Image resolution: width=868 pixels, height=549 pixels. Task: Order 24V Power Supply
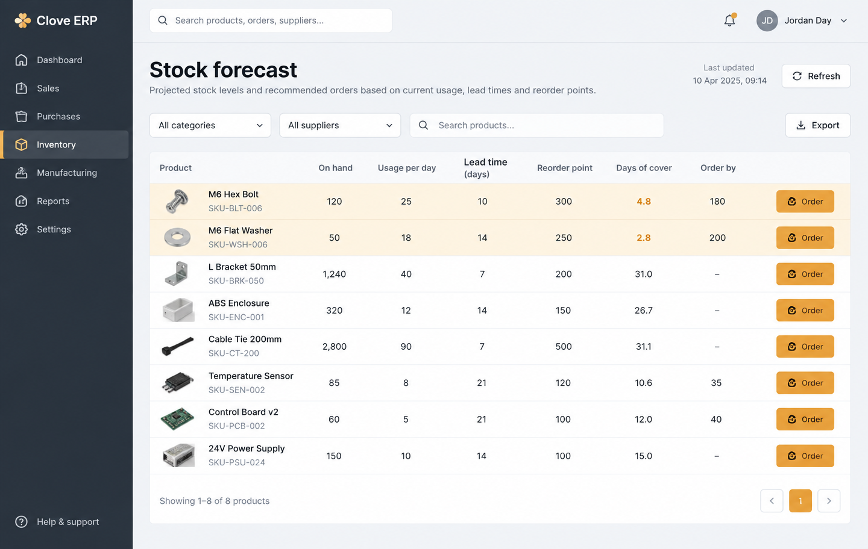[805, 456]
